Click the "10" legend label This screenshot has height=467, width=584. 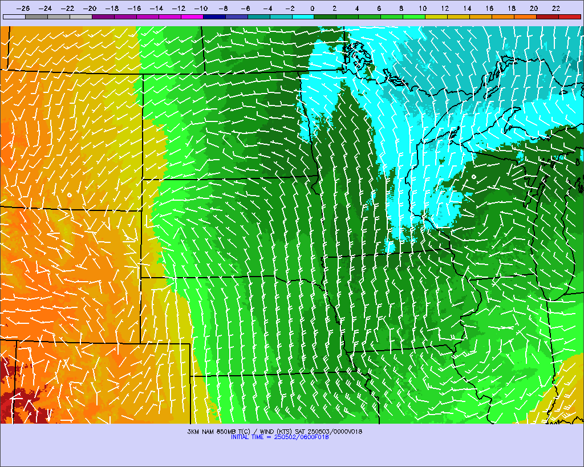click(x=423, y=8)
